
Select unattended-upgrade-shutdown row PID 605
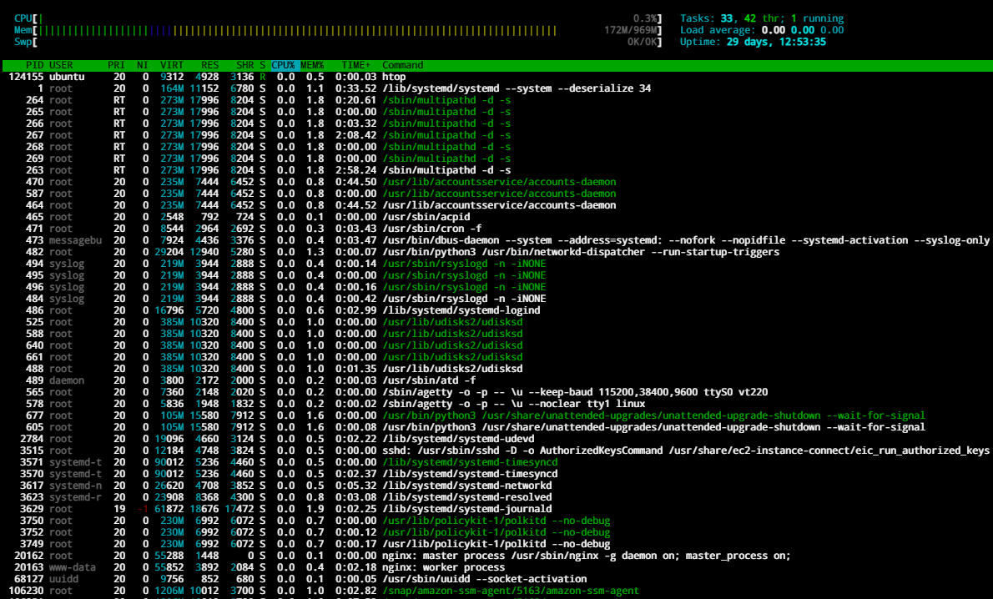(496, 427)
